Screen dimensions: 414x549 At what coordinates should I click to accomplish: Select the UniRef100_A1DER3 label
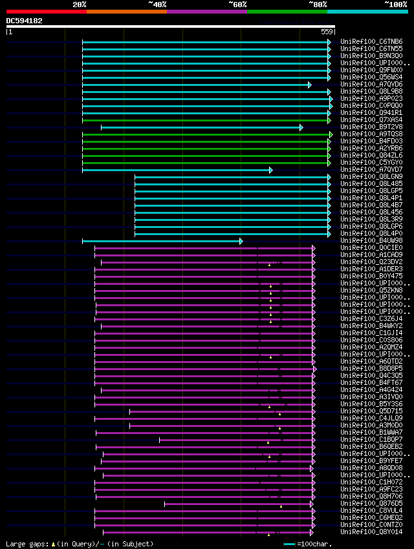(x=371, y=269)
